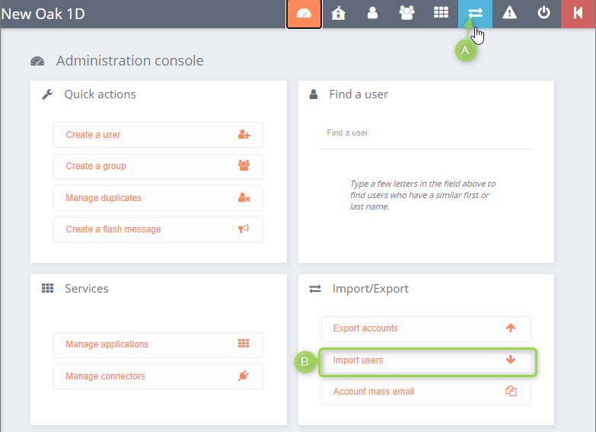Collapse panel with the red back arrow icon
The width and height of the screenshot is (596, 432).
click(x=578, y=14)
